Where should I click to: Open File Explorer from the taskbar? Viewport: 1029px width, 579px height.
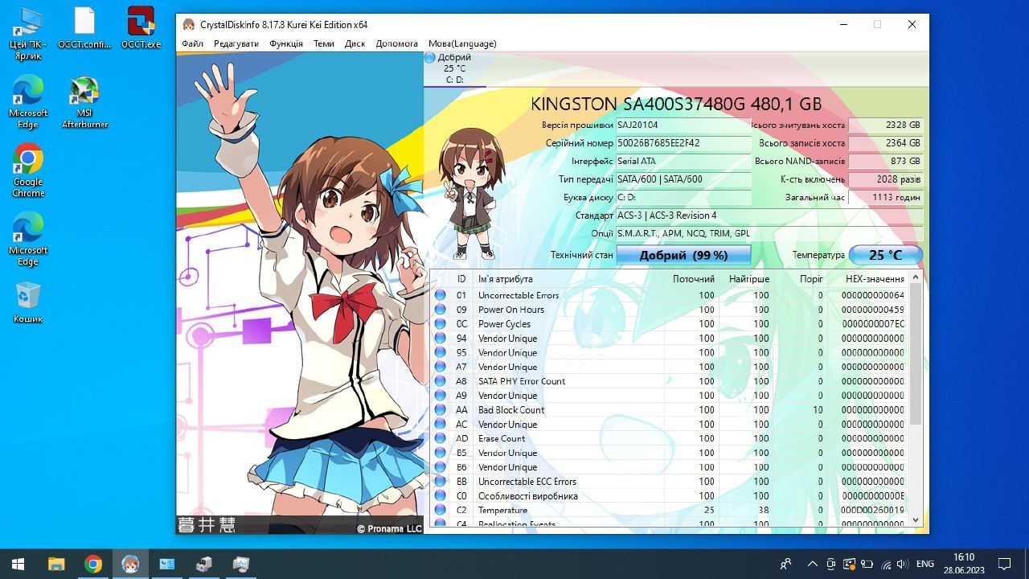pyautogui.click(x=55, y=564)
